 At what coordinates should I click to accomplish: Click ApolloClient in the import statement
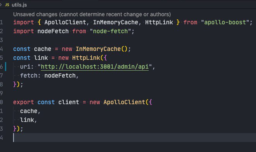[65, 22]
